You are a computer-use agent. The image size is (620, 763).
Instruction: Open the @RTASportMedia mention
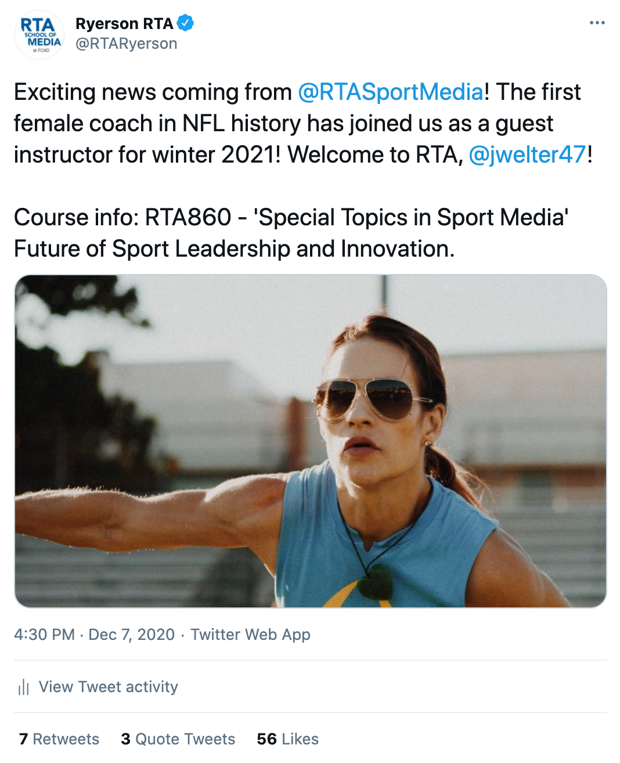390,92
